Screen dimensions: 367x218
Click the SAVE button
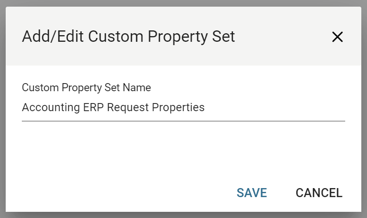[x=252, y=193]
